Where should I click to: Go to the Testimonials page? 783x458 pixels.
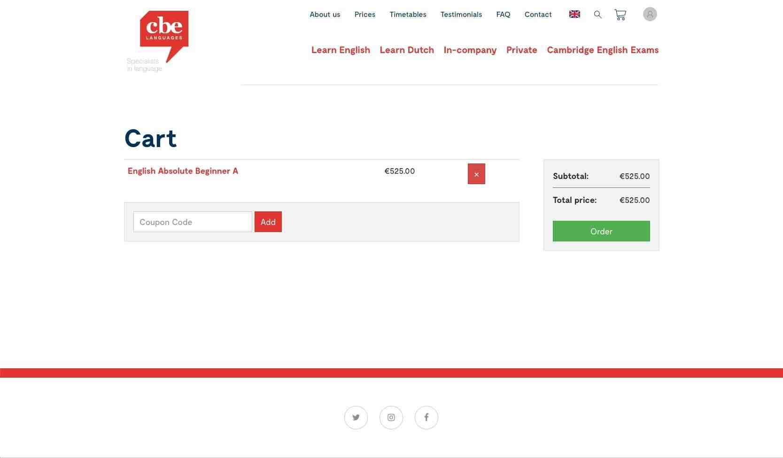(x=461, y=15)
